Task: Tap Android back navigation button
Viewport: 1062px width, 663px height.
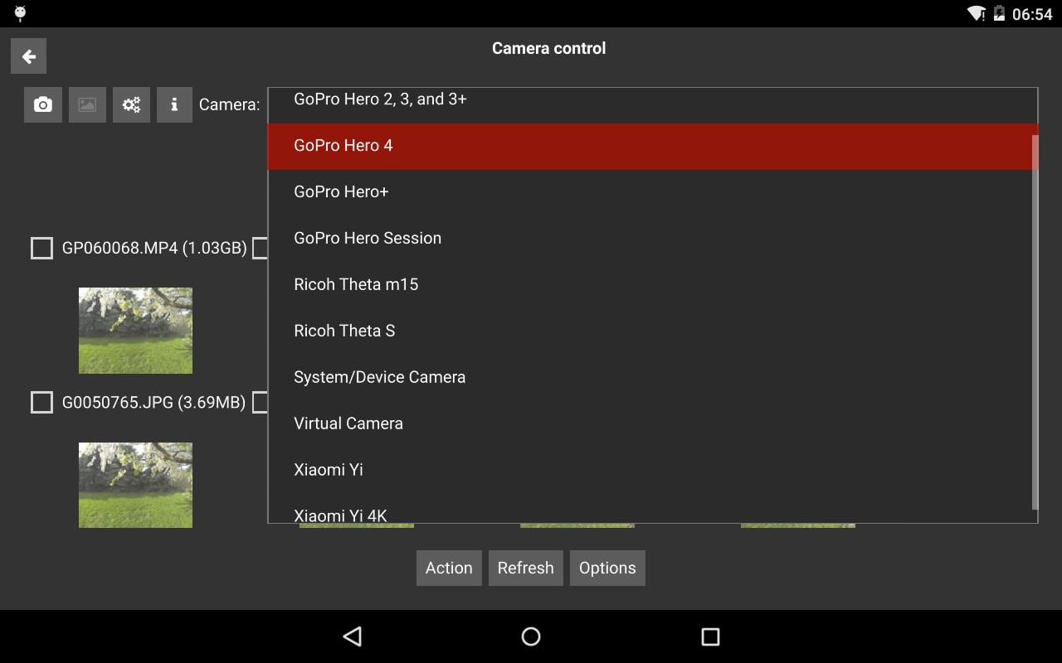Action: coord(353,636)
